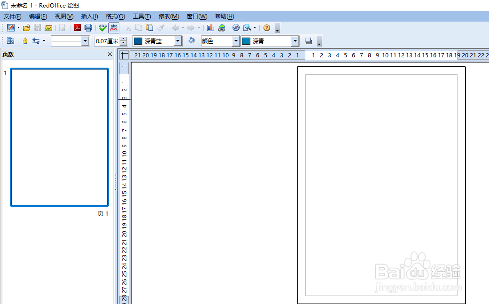Viewport: 489px width, 304px height.
Task: Click the Cut scissors icon
Action: [x=128, y=28]
